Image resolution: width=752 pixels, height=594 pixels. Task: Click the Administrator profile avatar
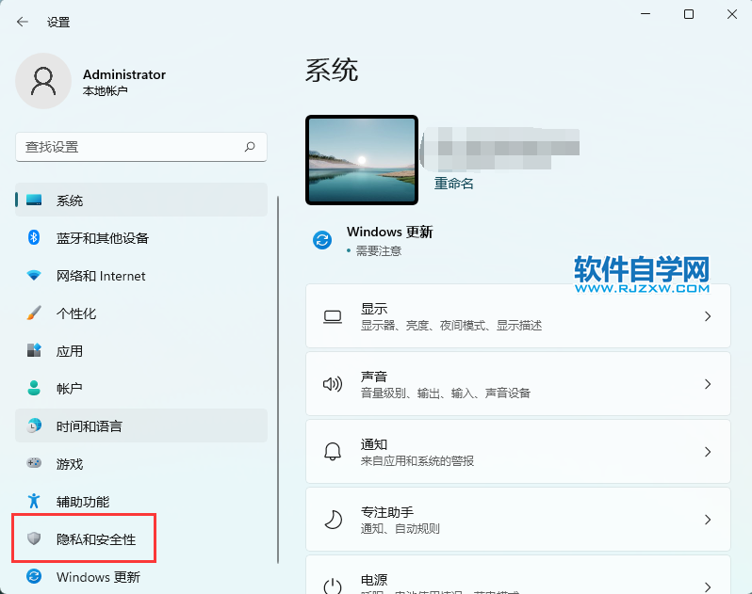tap(43, 81)
